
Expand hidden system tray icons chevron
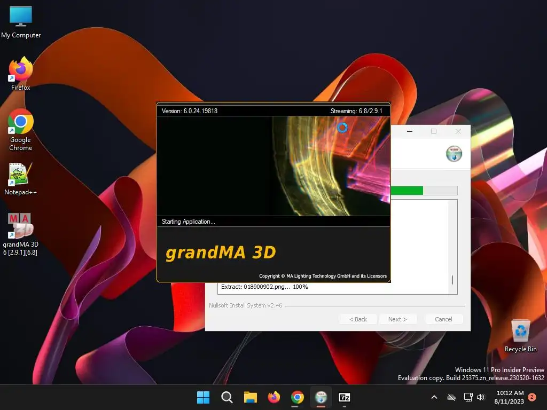pyautogui.click(x=434, y=397)
